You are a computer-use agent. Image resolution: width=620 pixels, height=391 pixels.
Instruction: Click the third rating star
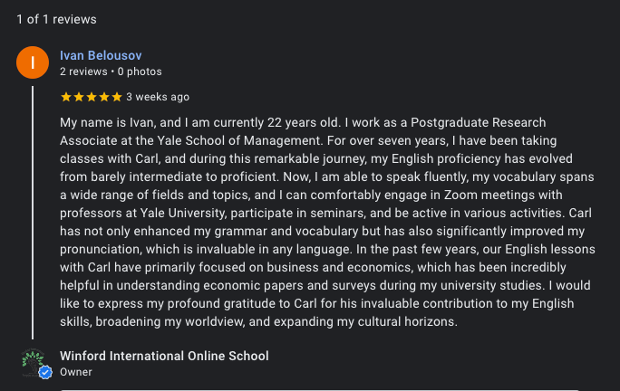tap(91, 97)
